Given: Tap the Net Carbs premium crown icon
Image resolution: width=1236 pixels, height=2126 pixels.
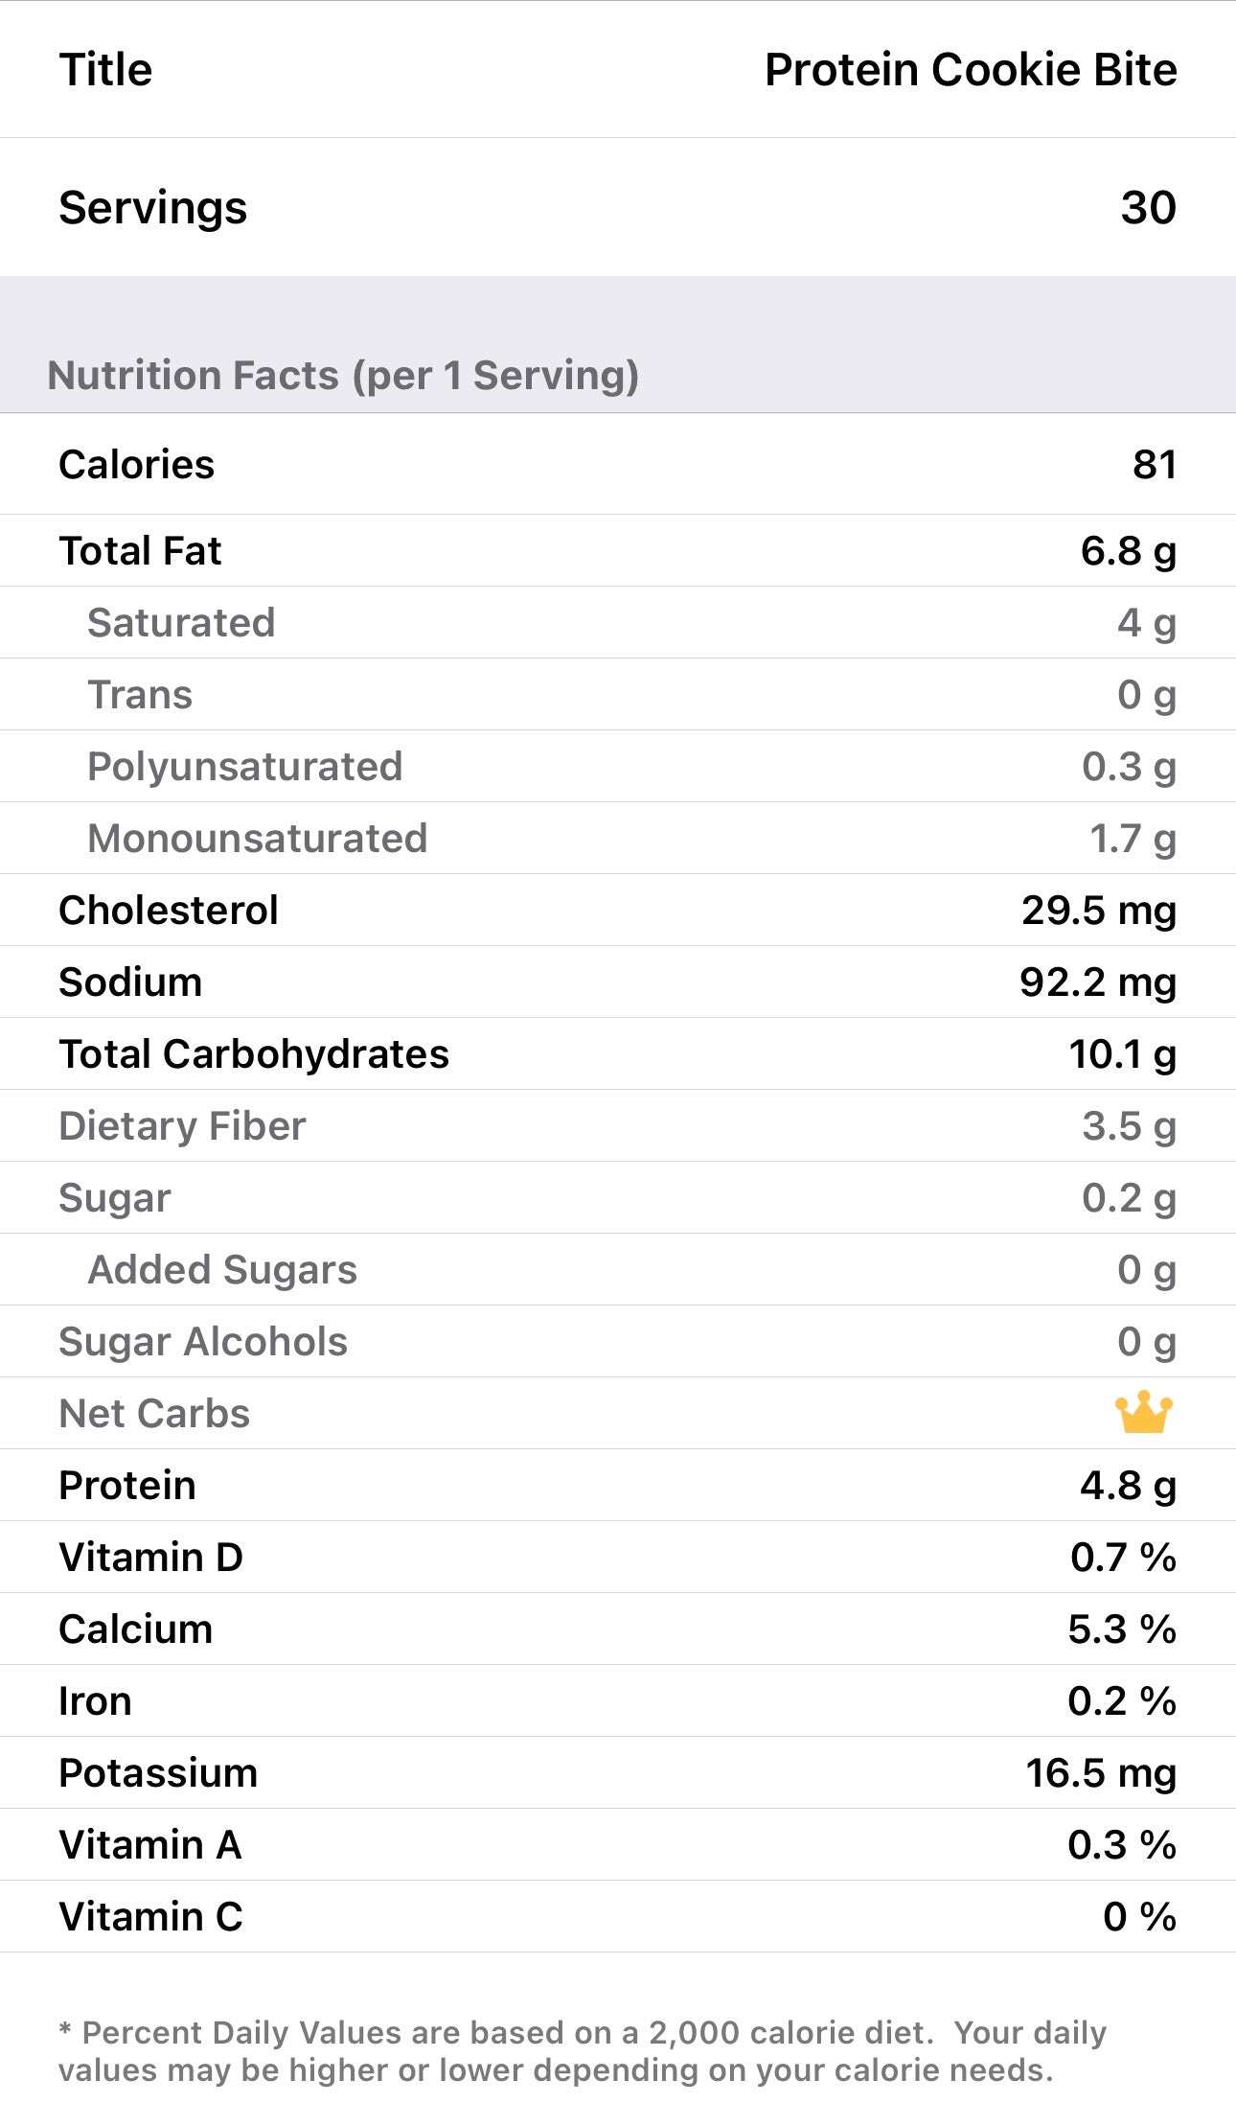Looking at the screenshot, I should (x=1143, y=1413).
